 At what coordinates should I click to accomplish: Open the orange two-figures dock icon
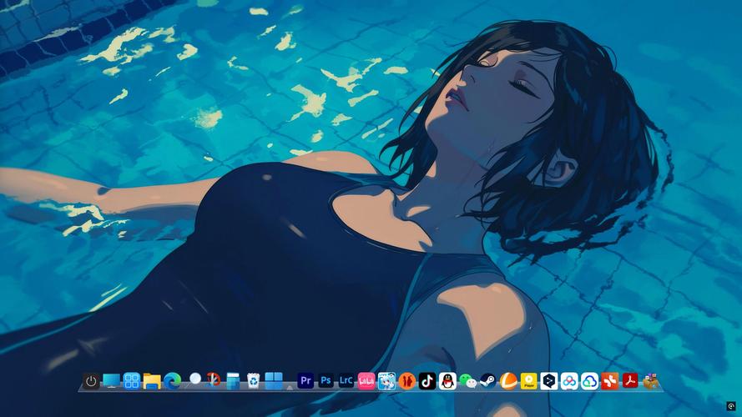coord(407,380)
